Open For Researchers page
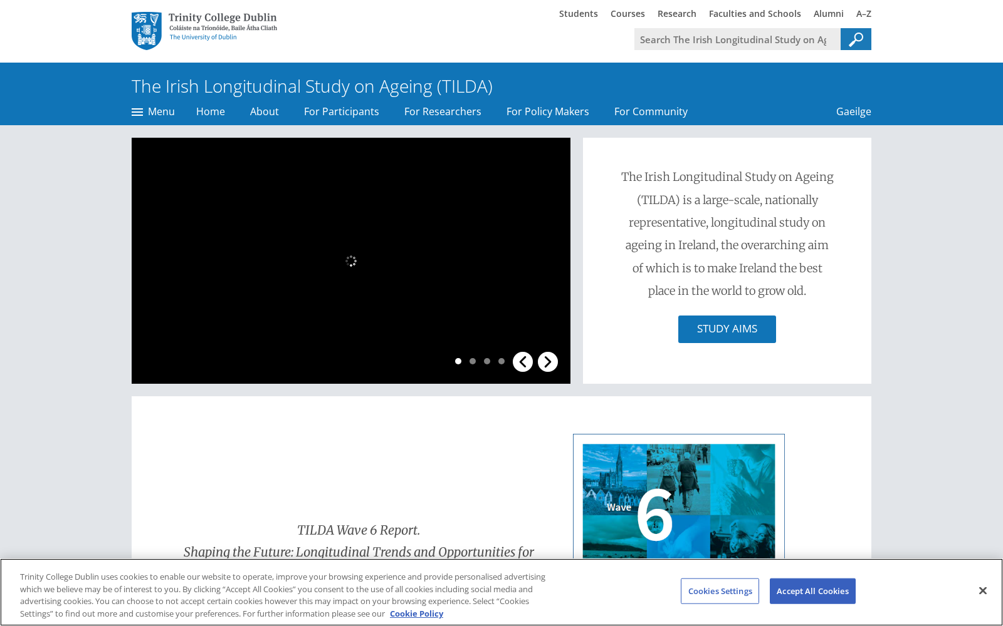 coord(443,111)
